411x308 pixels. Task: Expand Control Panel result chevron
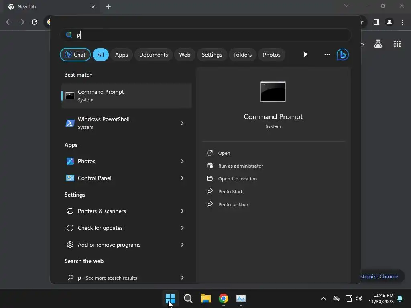click(x=182, y=178)
